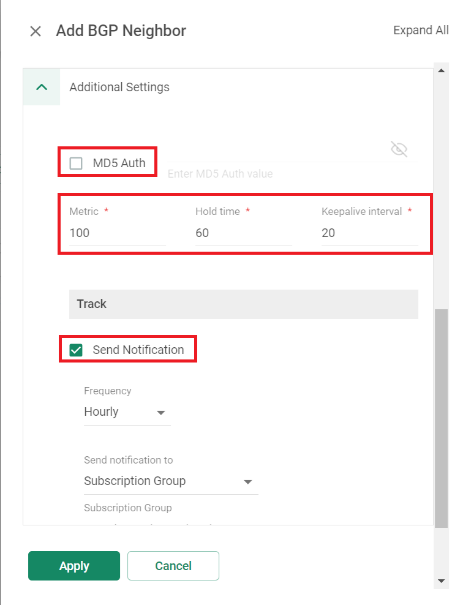Enable the MD5 Auth checkbox
The height and width of the screenshot is (605, 463).
tap(76, 163)
